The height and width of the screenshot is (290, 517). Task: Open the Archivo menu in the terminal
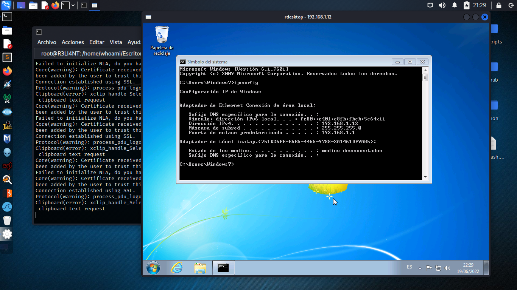pos(47,42)
